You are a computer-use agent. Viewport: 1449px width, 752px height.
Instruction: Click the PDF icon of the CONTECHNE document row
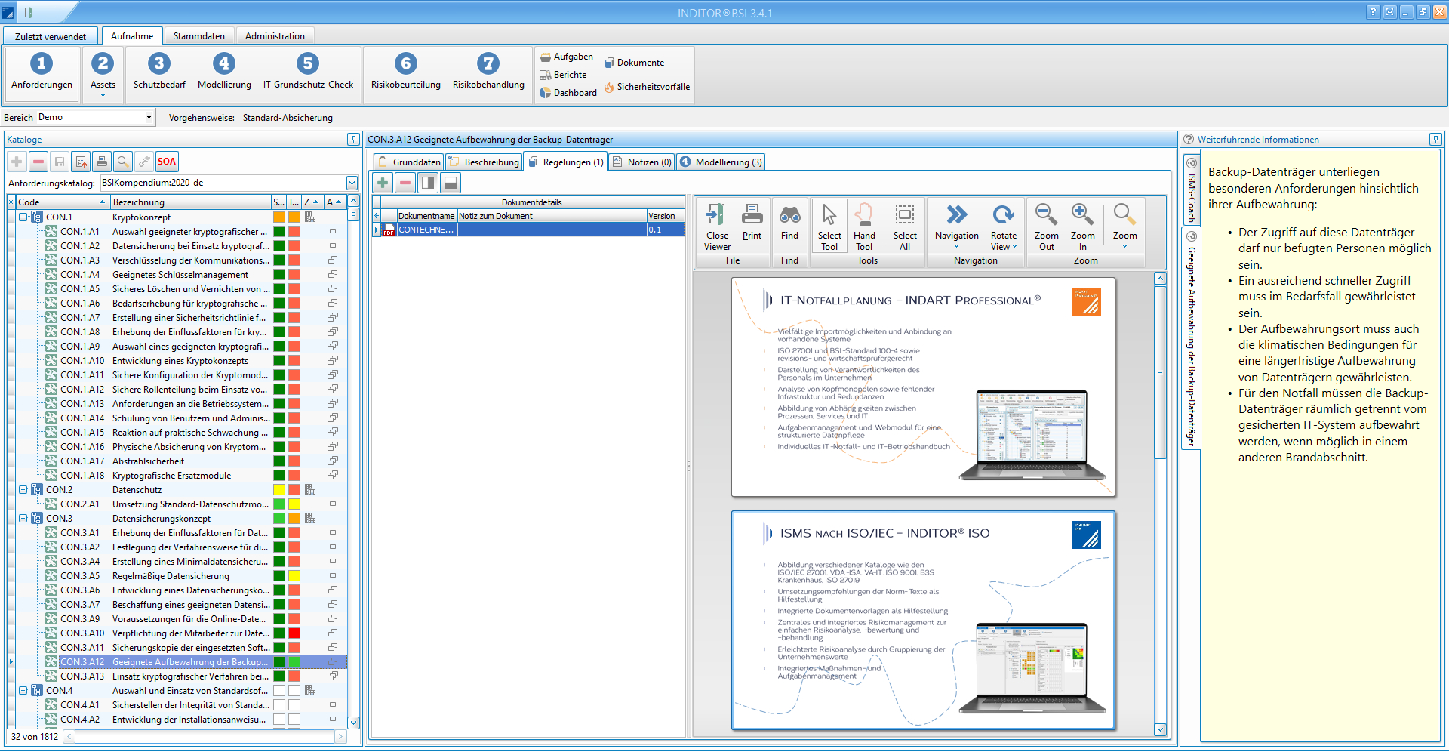tap(389, 230)
